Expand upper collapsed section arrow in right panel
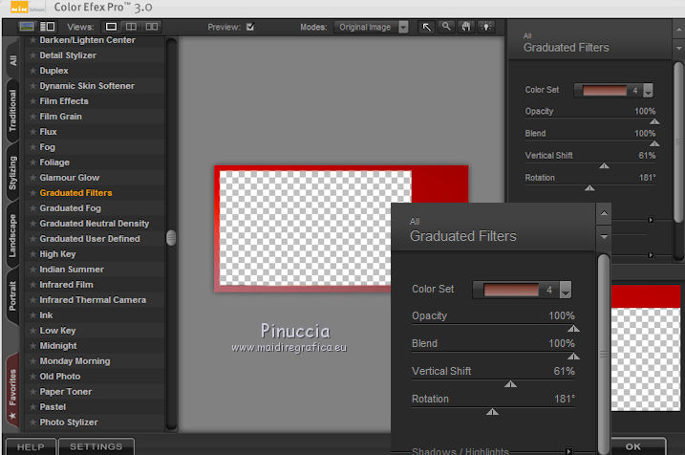Image resolution: width=685 pixels, height=455 pixels. [x=651, y=220]
